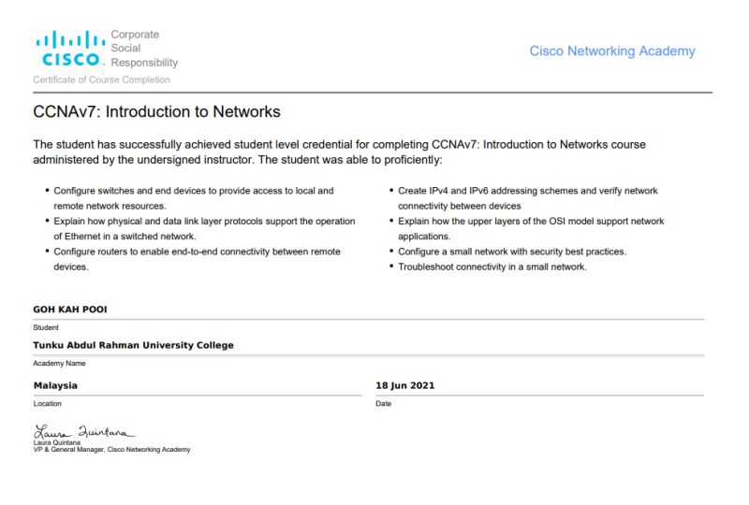Click the security best practices bullet

tap(512, 252)
